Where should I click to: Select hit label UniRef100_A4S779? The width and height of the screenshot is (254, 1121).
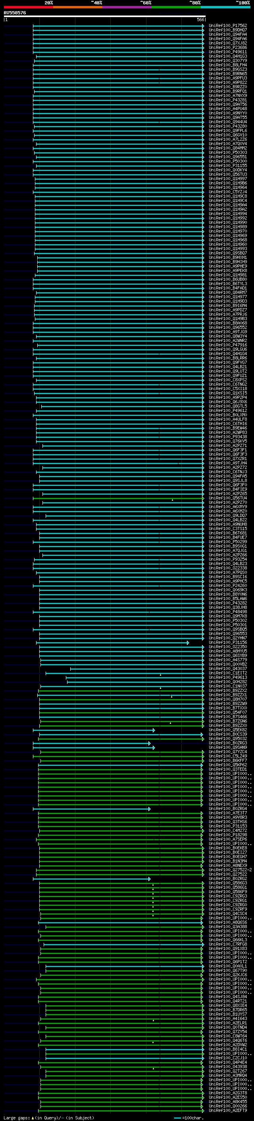point(227,660)
